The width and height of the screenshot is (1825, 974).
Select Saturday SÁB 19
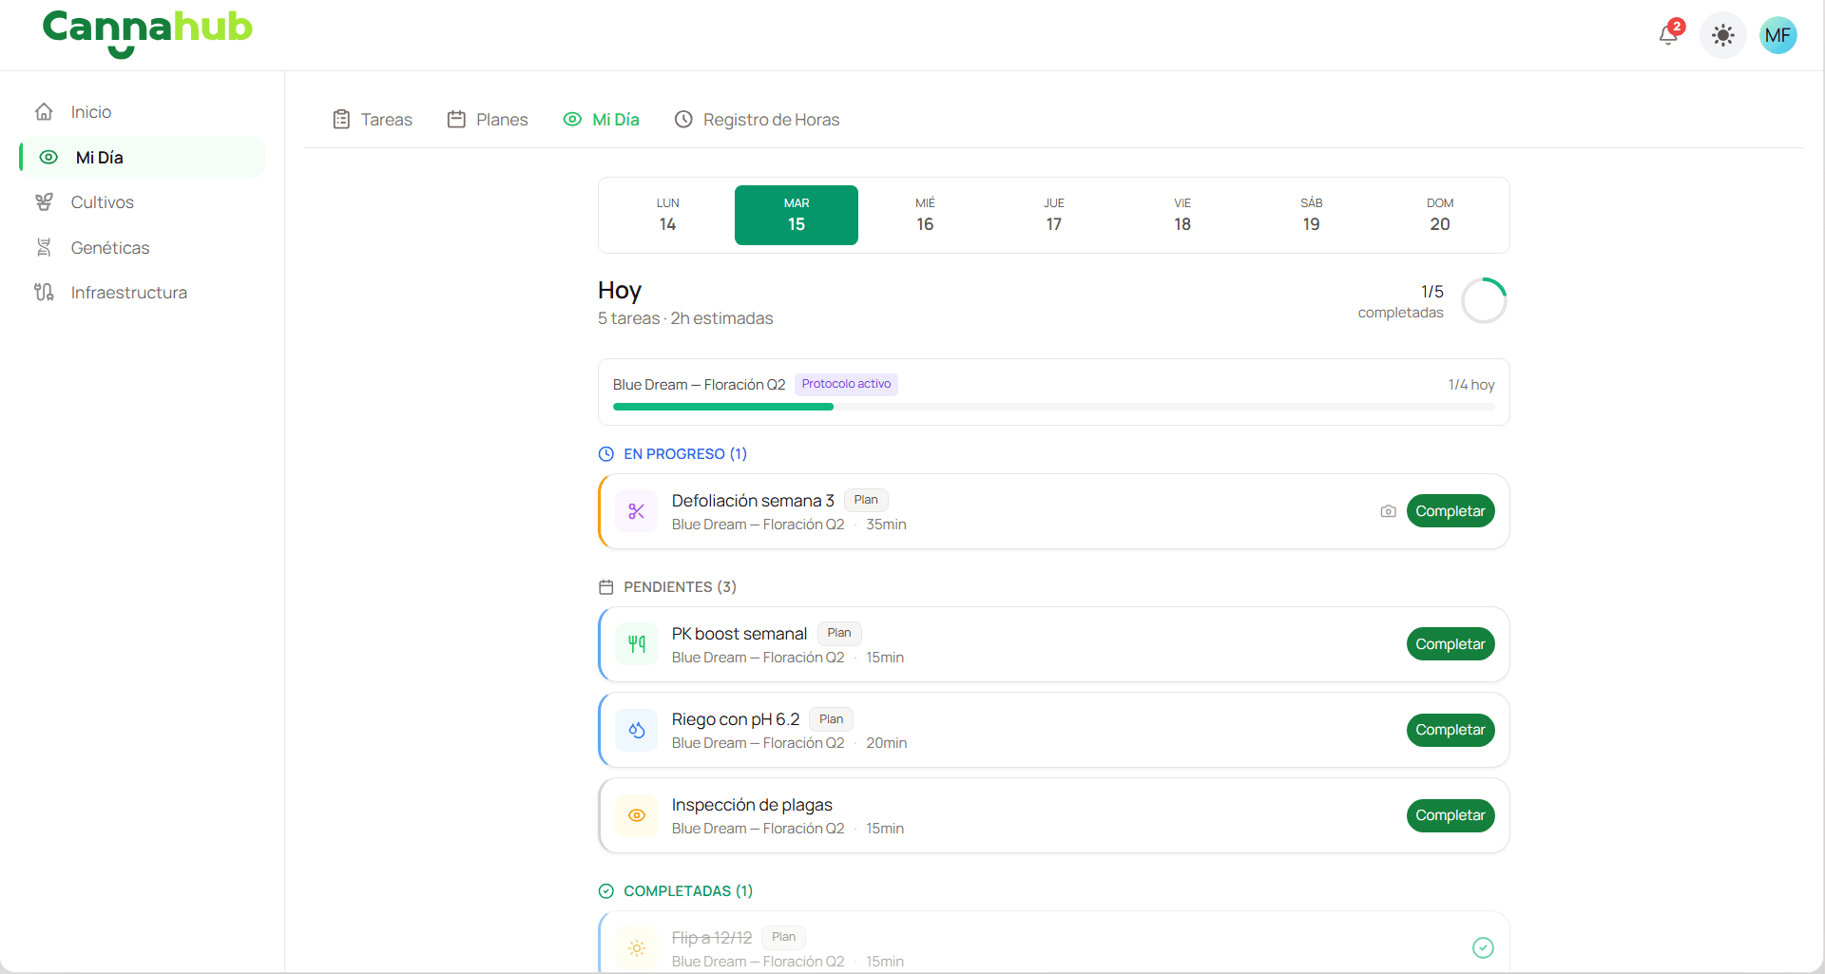(x=1312, y=215)
